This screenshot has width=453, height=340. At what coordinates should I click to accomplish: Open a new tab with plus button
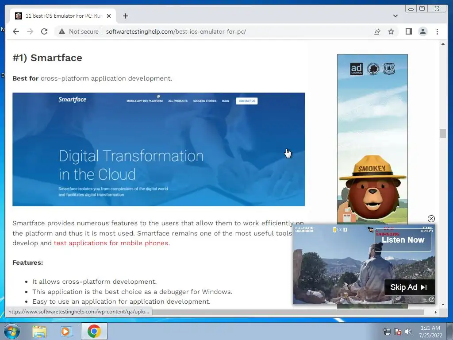click(125, 16)
